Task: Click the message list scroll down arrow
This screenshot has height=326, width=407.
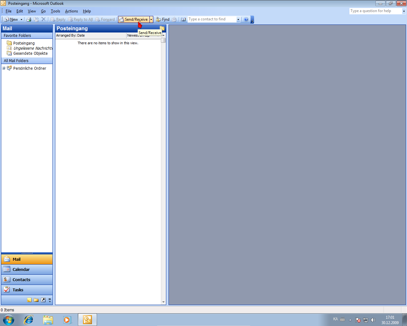Action: (x=163, y=302)
